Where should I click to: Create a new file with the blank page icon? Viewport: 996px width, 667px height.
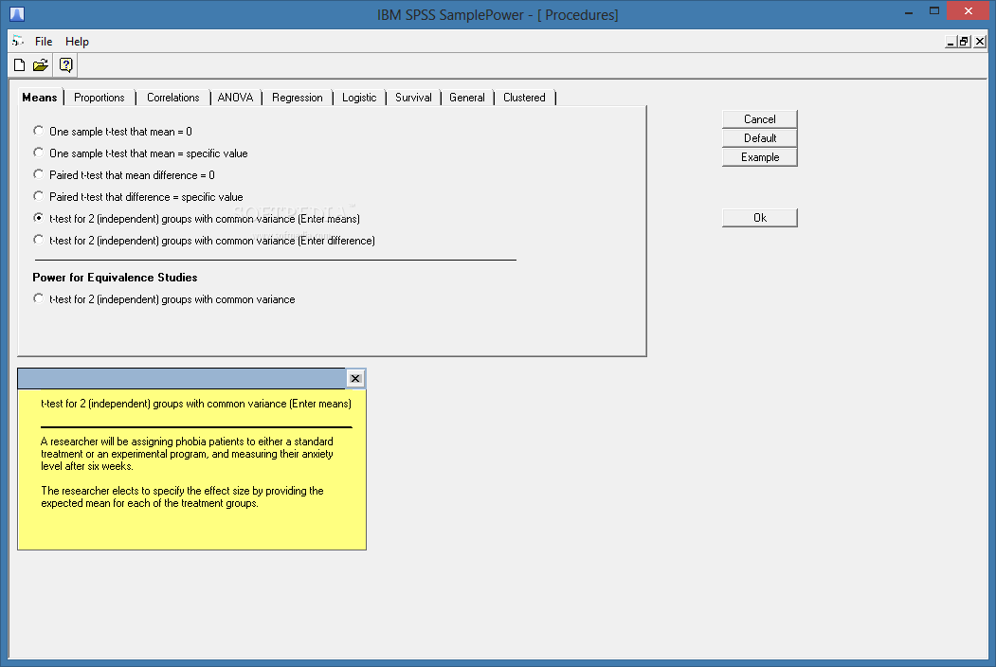pos(19,64)
